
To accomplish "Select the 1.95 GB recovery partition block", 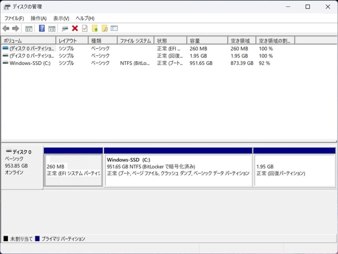I will coord(294,170).
